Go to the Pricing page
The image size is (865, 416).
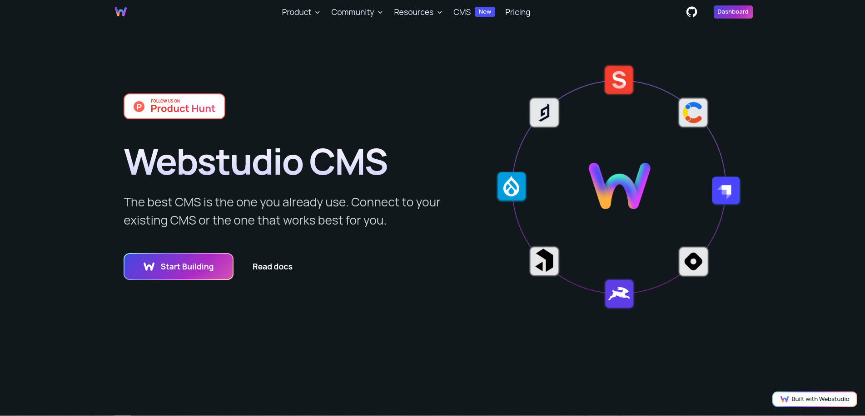(517, 12)
